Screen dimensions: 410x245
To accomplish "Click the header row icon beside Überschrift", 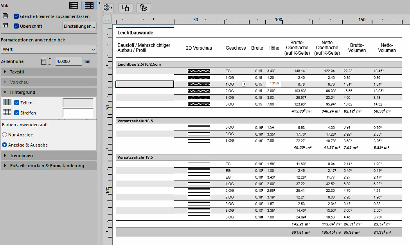I will [x=5, y=26].
